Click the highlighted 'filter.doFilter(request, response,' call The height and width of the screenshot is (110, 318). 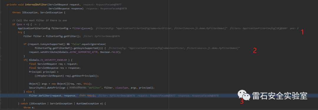pos(53,95)
